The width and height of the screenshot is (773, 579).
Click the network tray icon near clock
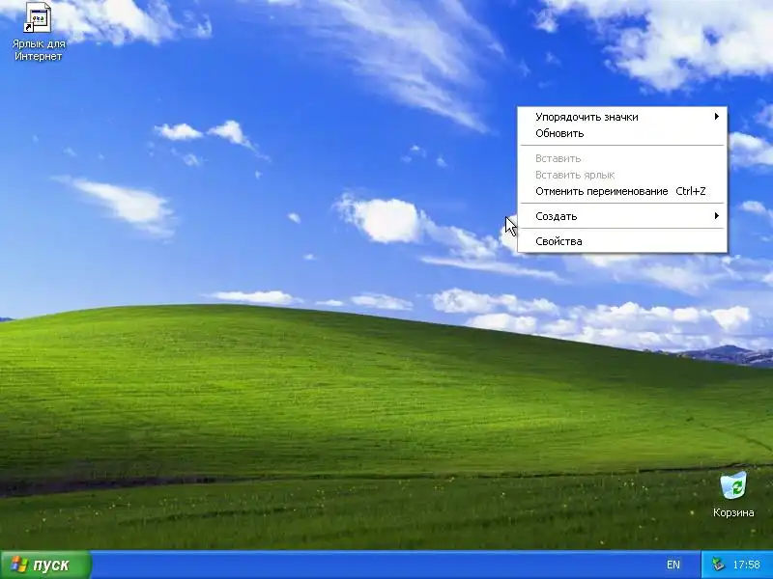pos(718,564)
